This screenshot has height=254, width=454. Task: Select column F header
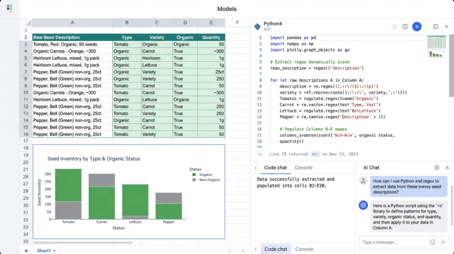pos(237,23)
